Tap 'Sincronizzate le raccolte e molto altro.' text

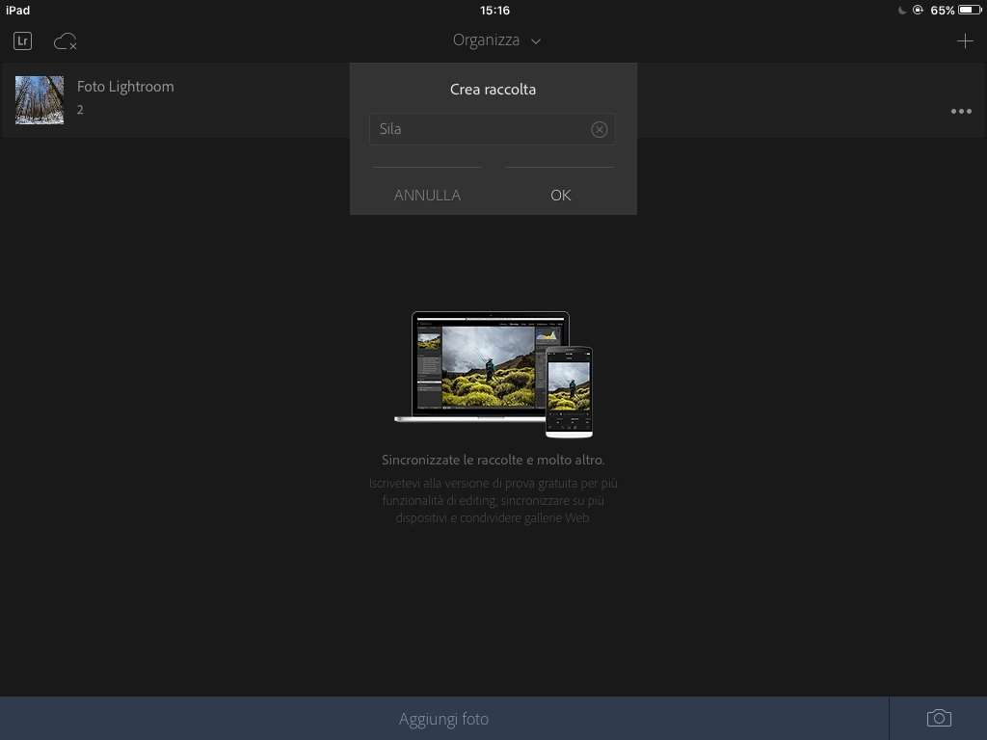(x=493, y=460)
